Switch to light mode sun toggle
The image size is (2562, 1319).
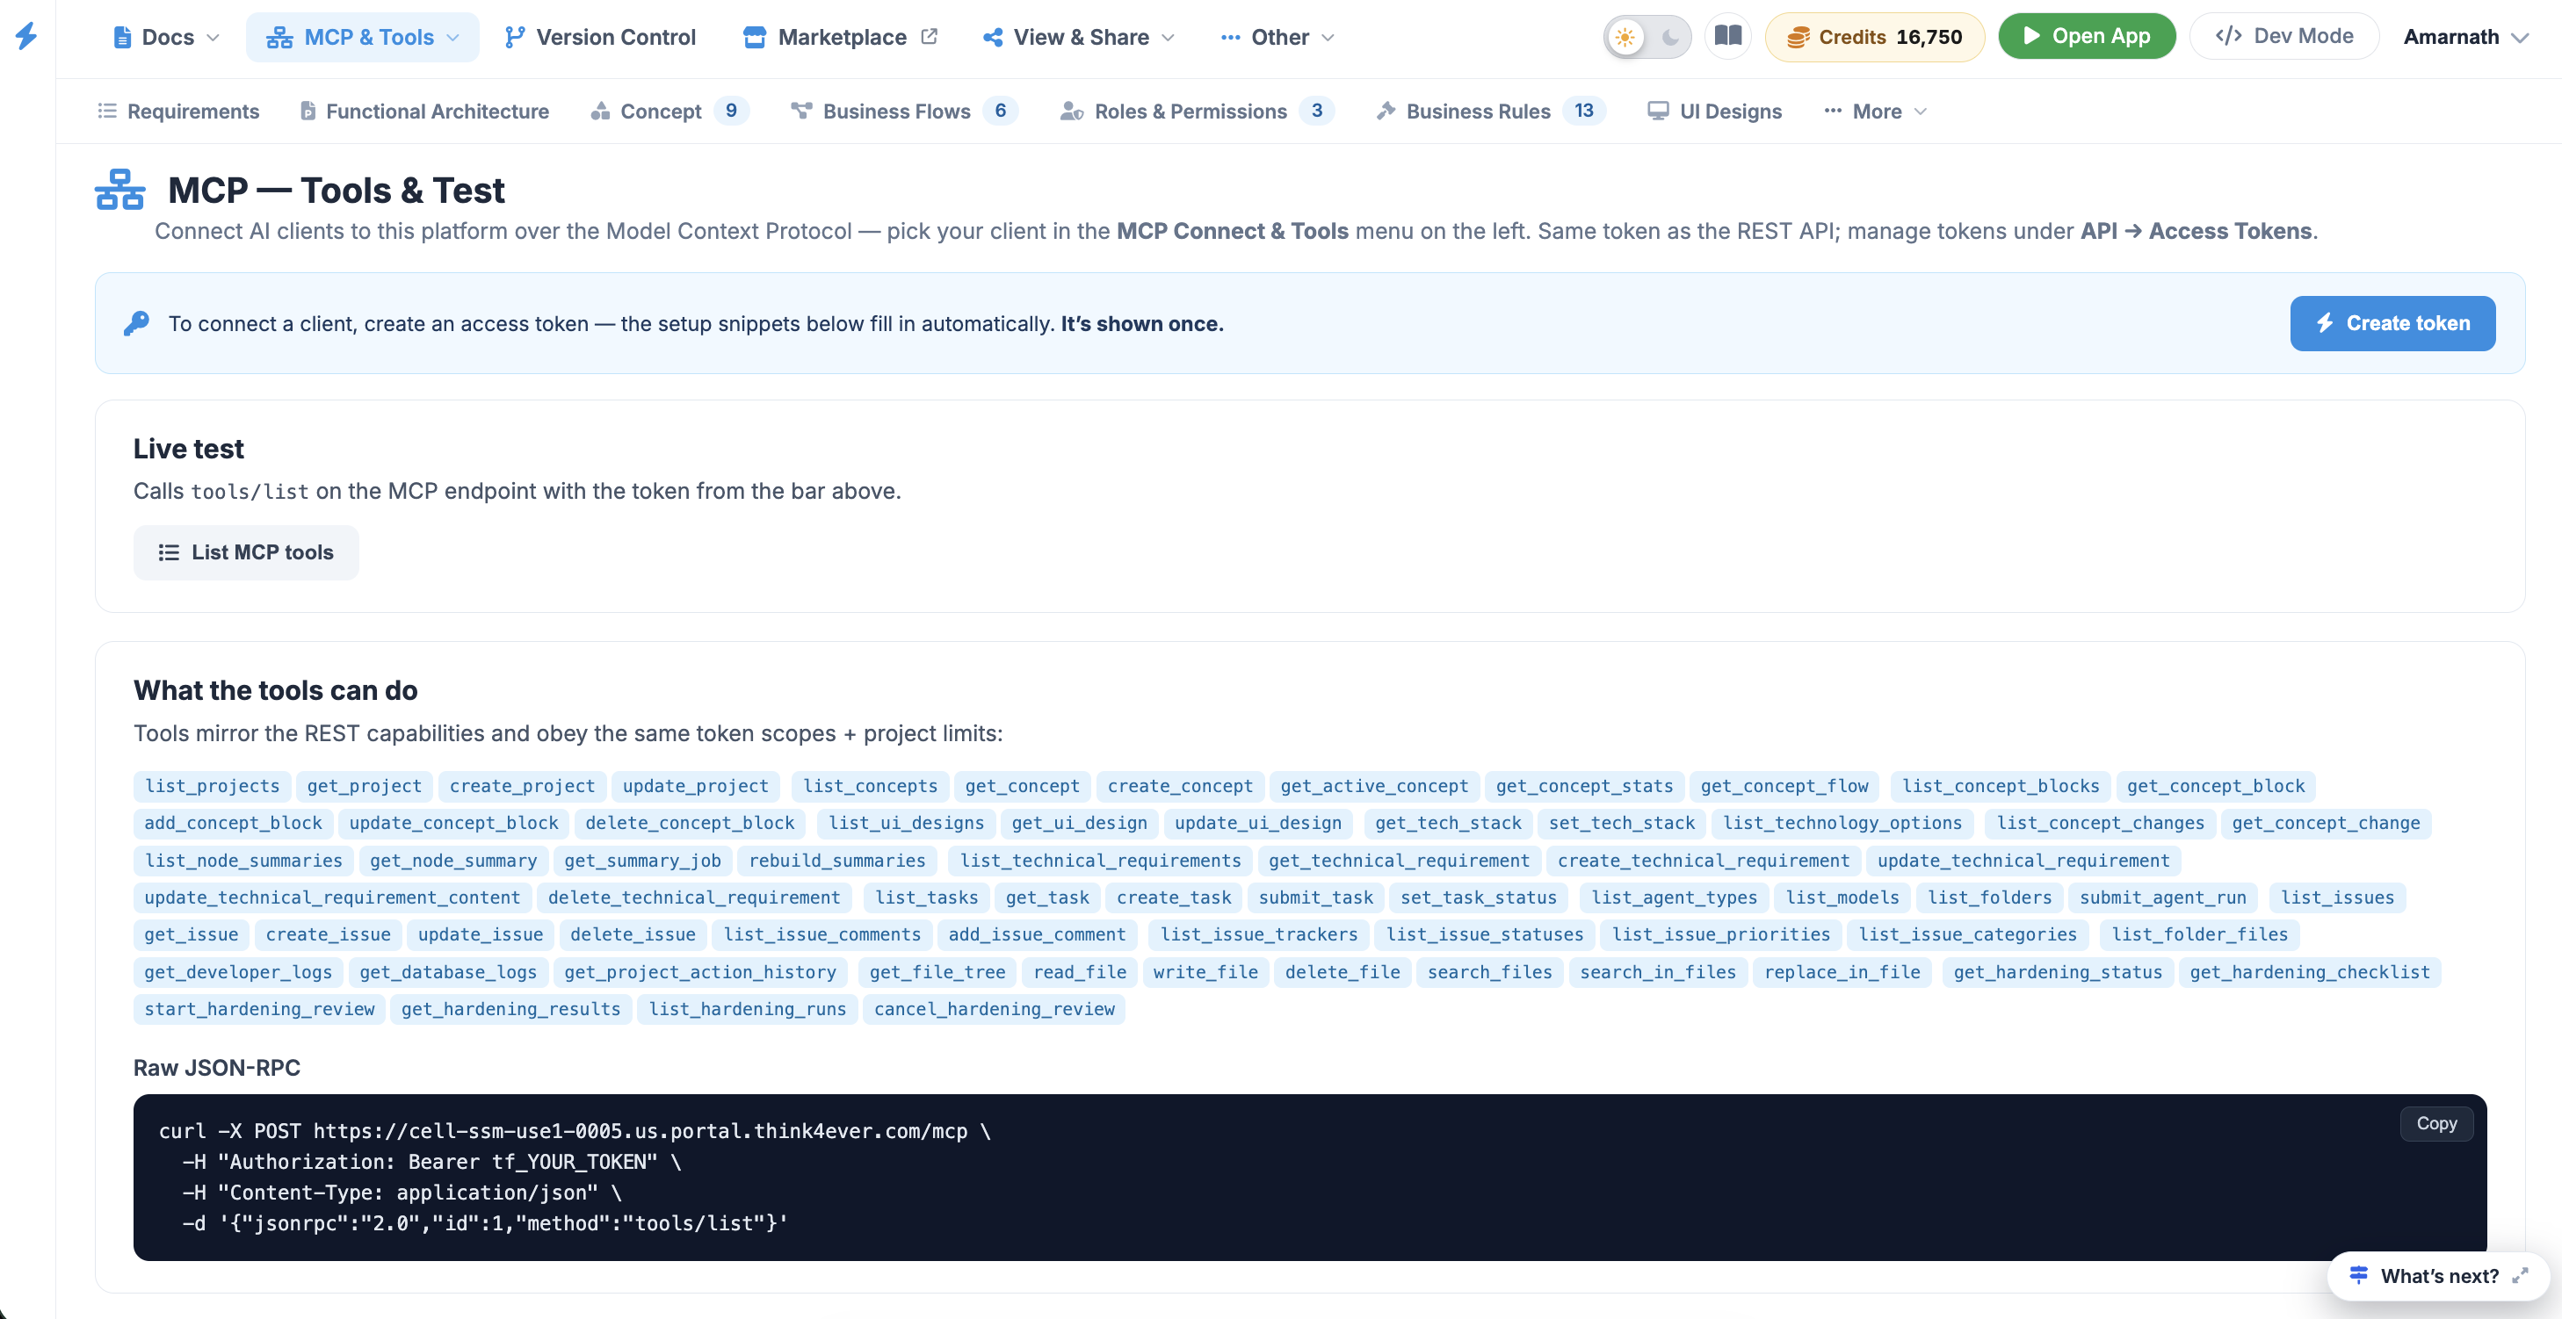click(1625, 38)
